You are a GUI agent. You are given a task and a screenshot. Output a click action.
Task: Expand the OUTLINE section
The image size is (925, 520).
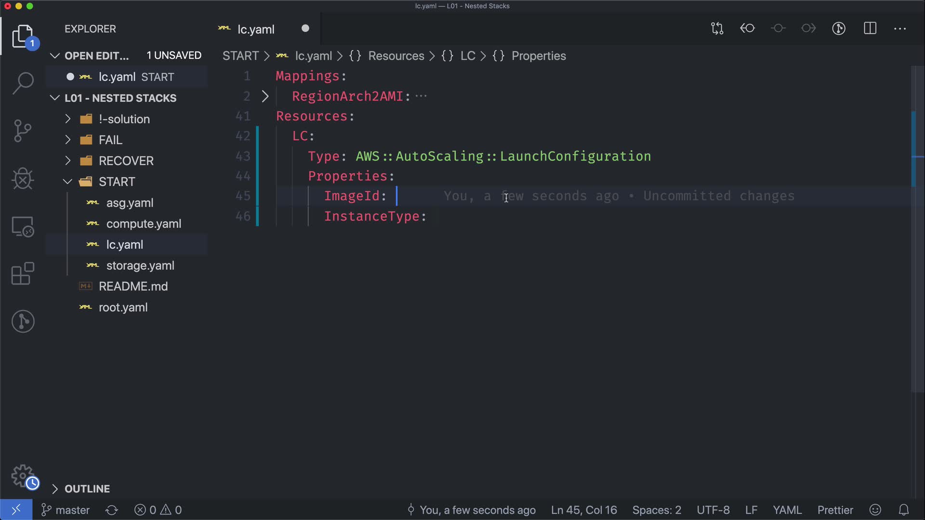[x=87, y=489]
